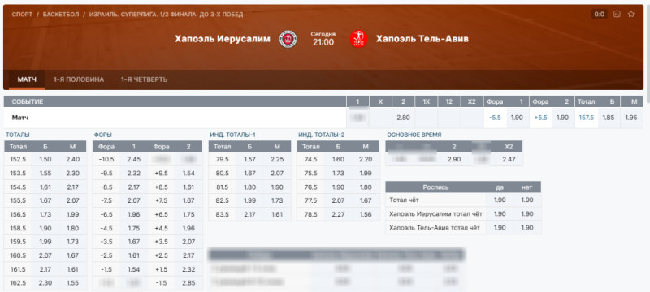Choose under 2.25 for individual total 79.5

tap(277, 159)
